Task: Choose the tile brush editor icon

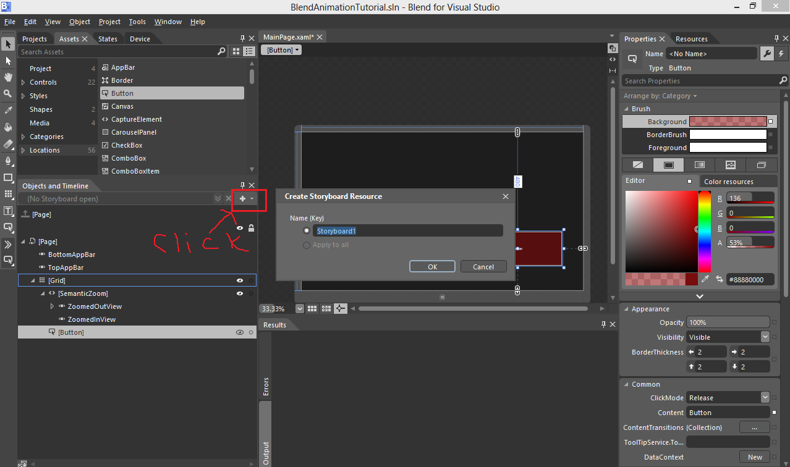Action: (731, 164)
